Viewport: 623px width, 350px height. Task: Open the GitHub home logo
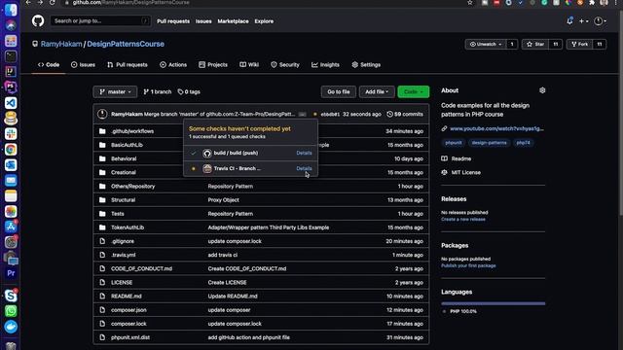(x=38, y=20)
